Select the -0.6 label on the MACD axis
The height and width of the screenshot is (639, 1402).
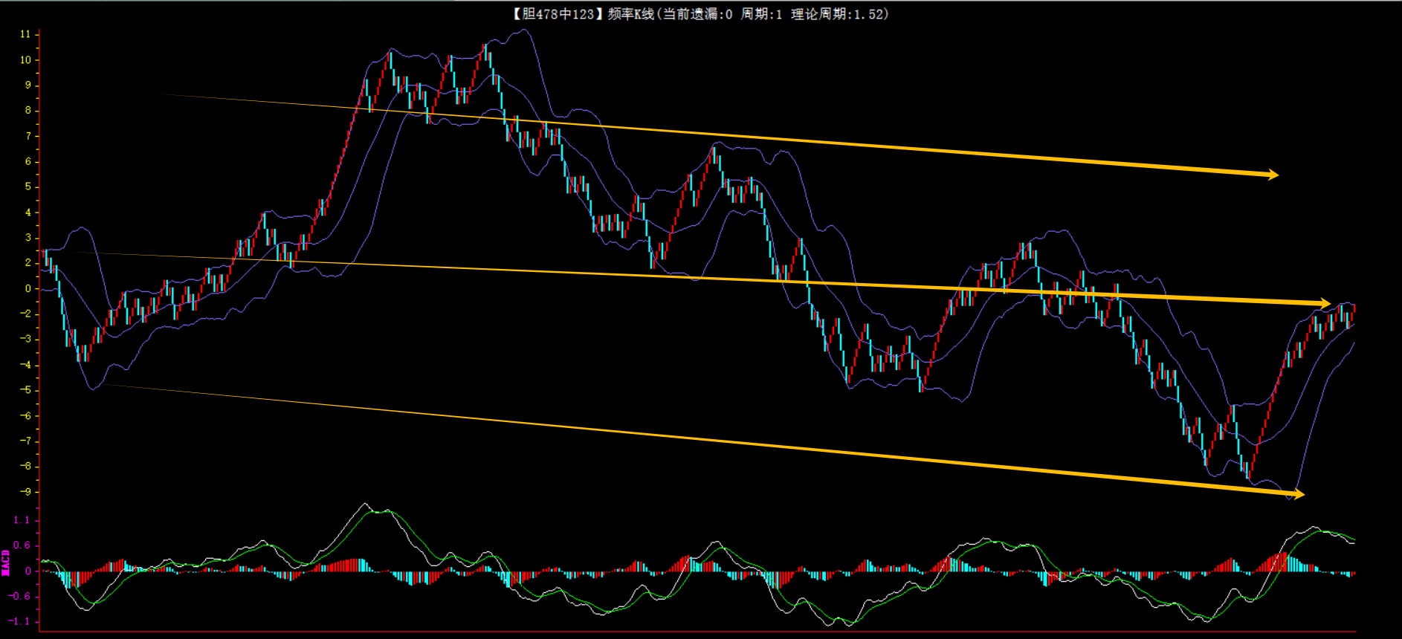(x=20, y=597)
